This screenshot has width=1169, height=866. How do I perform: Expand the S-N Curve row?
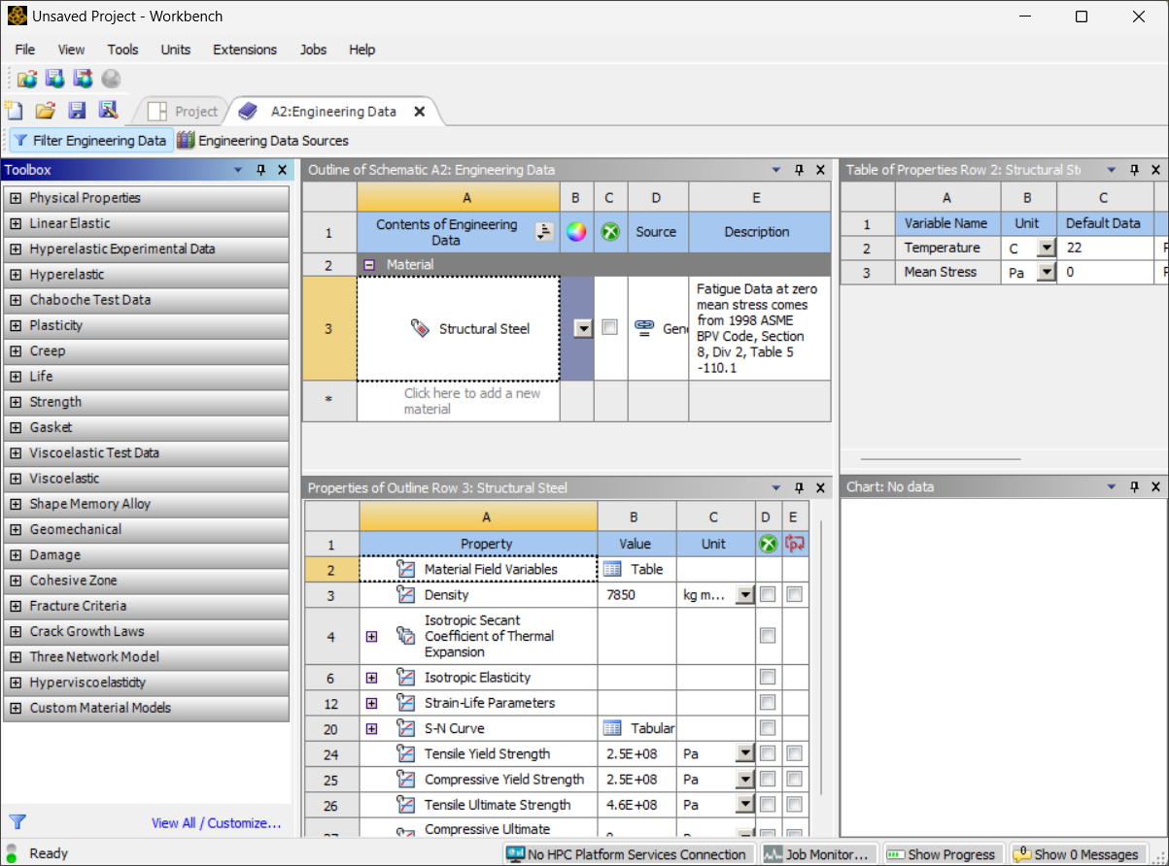pos(371,728)
